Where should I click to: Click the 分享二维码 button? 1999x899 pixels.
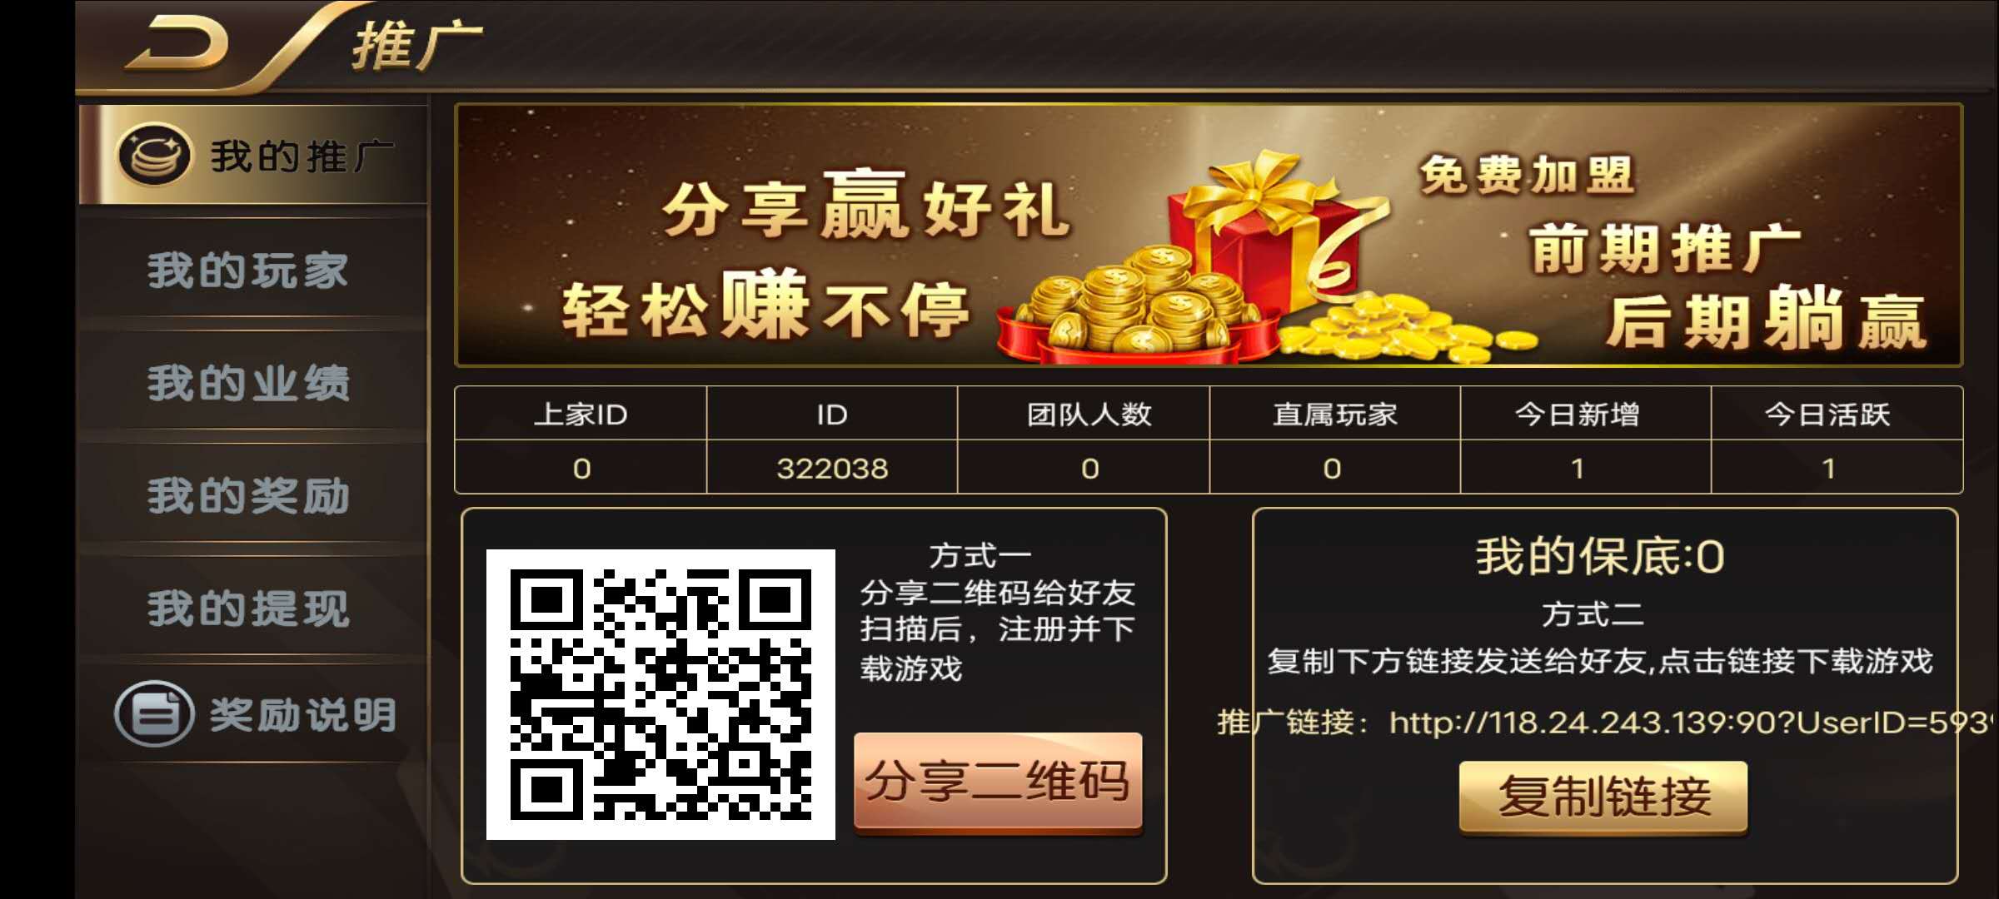click(998, 782)
